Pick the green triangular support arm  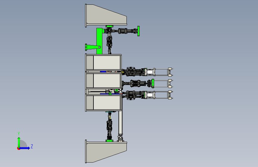93,47
